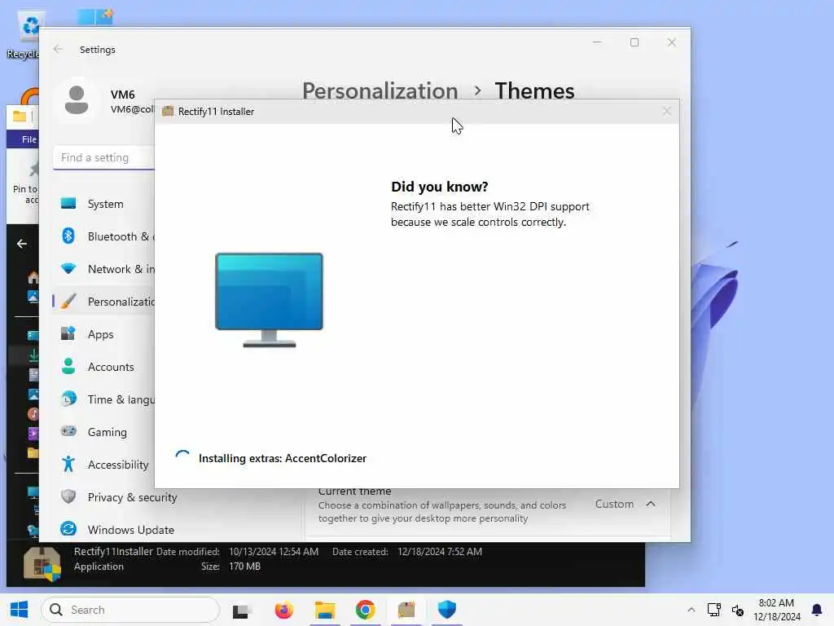
Task: Click the Personalization paintbrush icon
Action: click(x=68, y=301)
